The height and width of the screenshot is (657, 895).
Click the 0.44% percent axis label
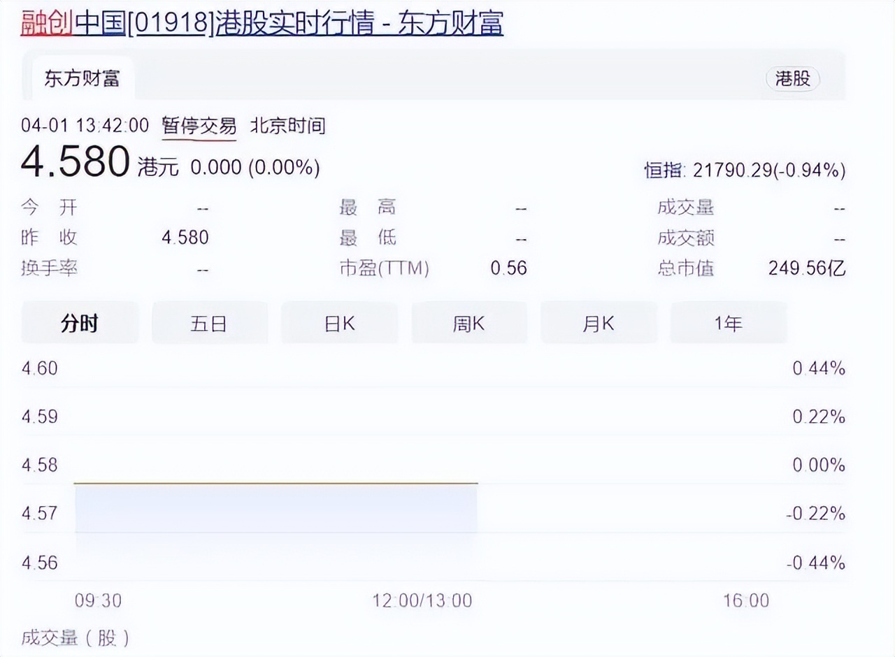pos(819,368)
